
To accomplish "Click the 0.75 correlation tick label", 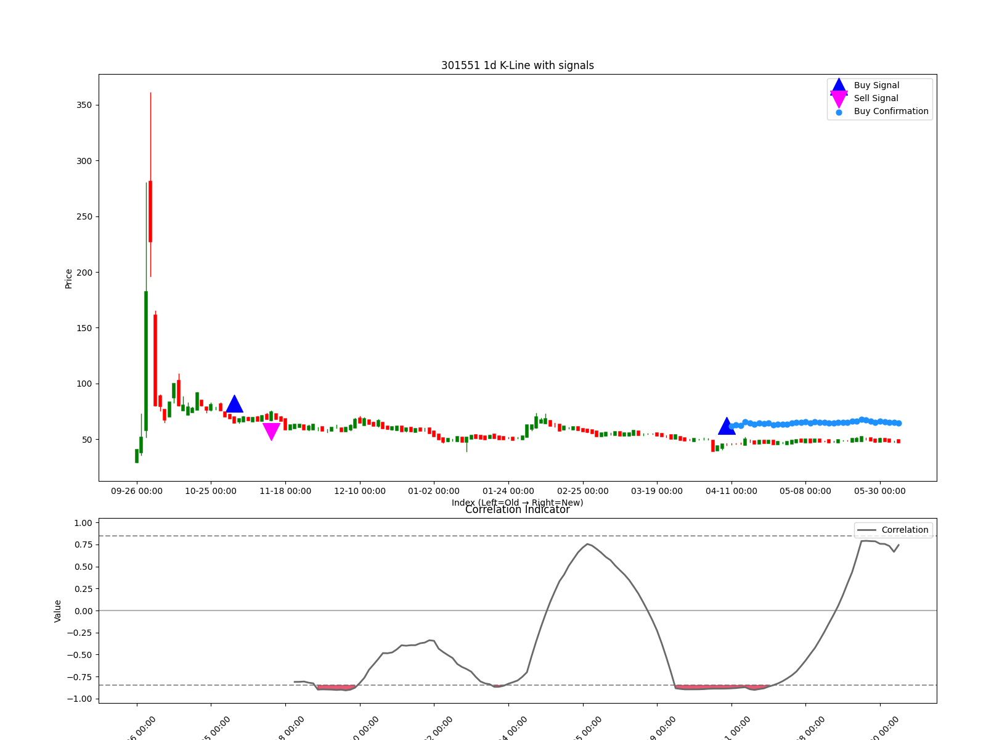I will coord(83,545).
